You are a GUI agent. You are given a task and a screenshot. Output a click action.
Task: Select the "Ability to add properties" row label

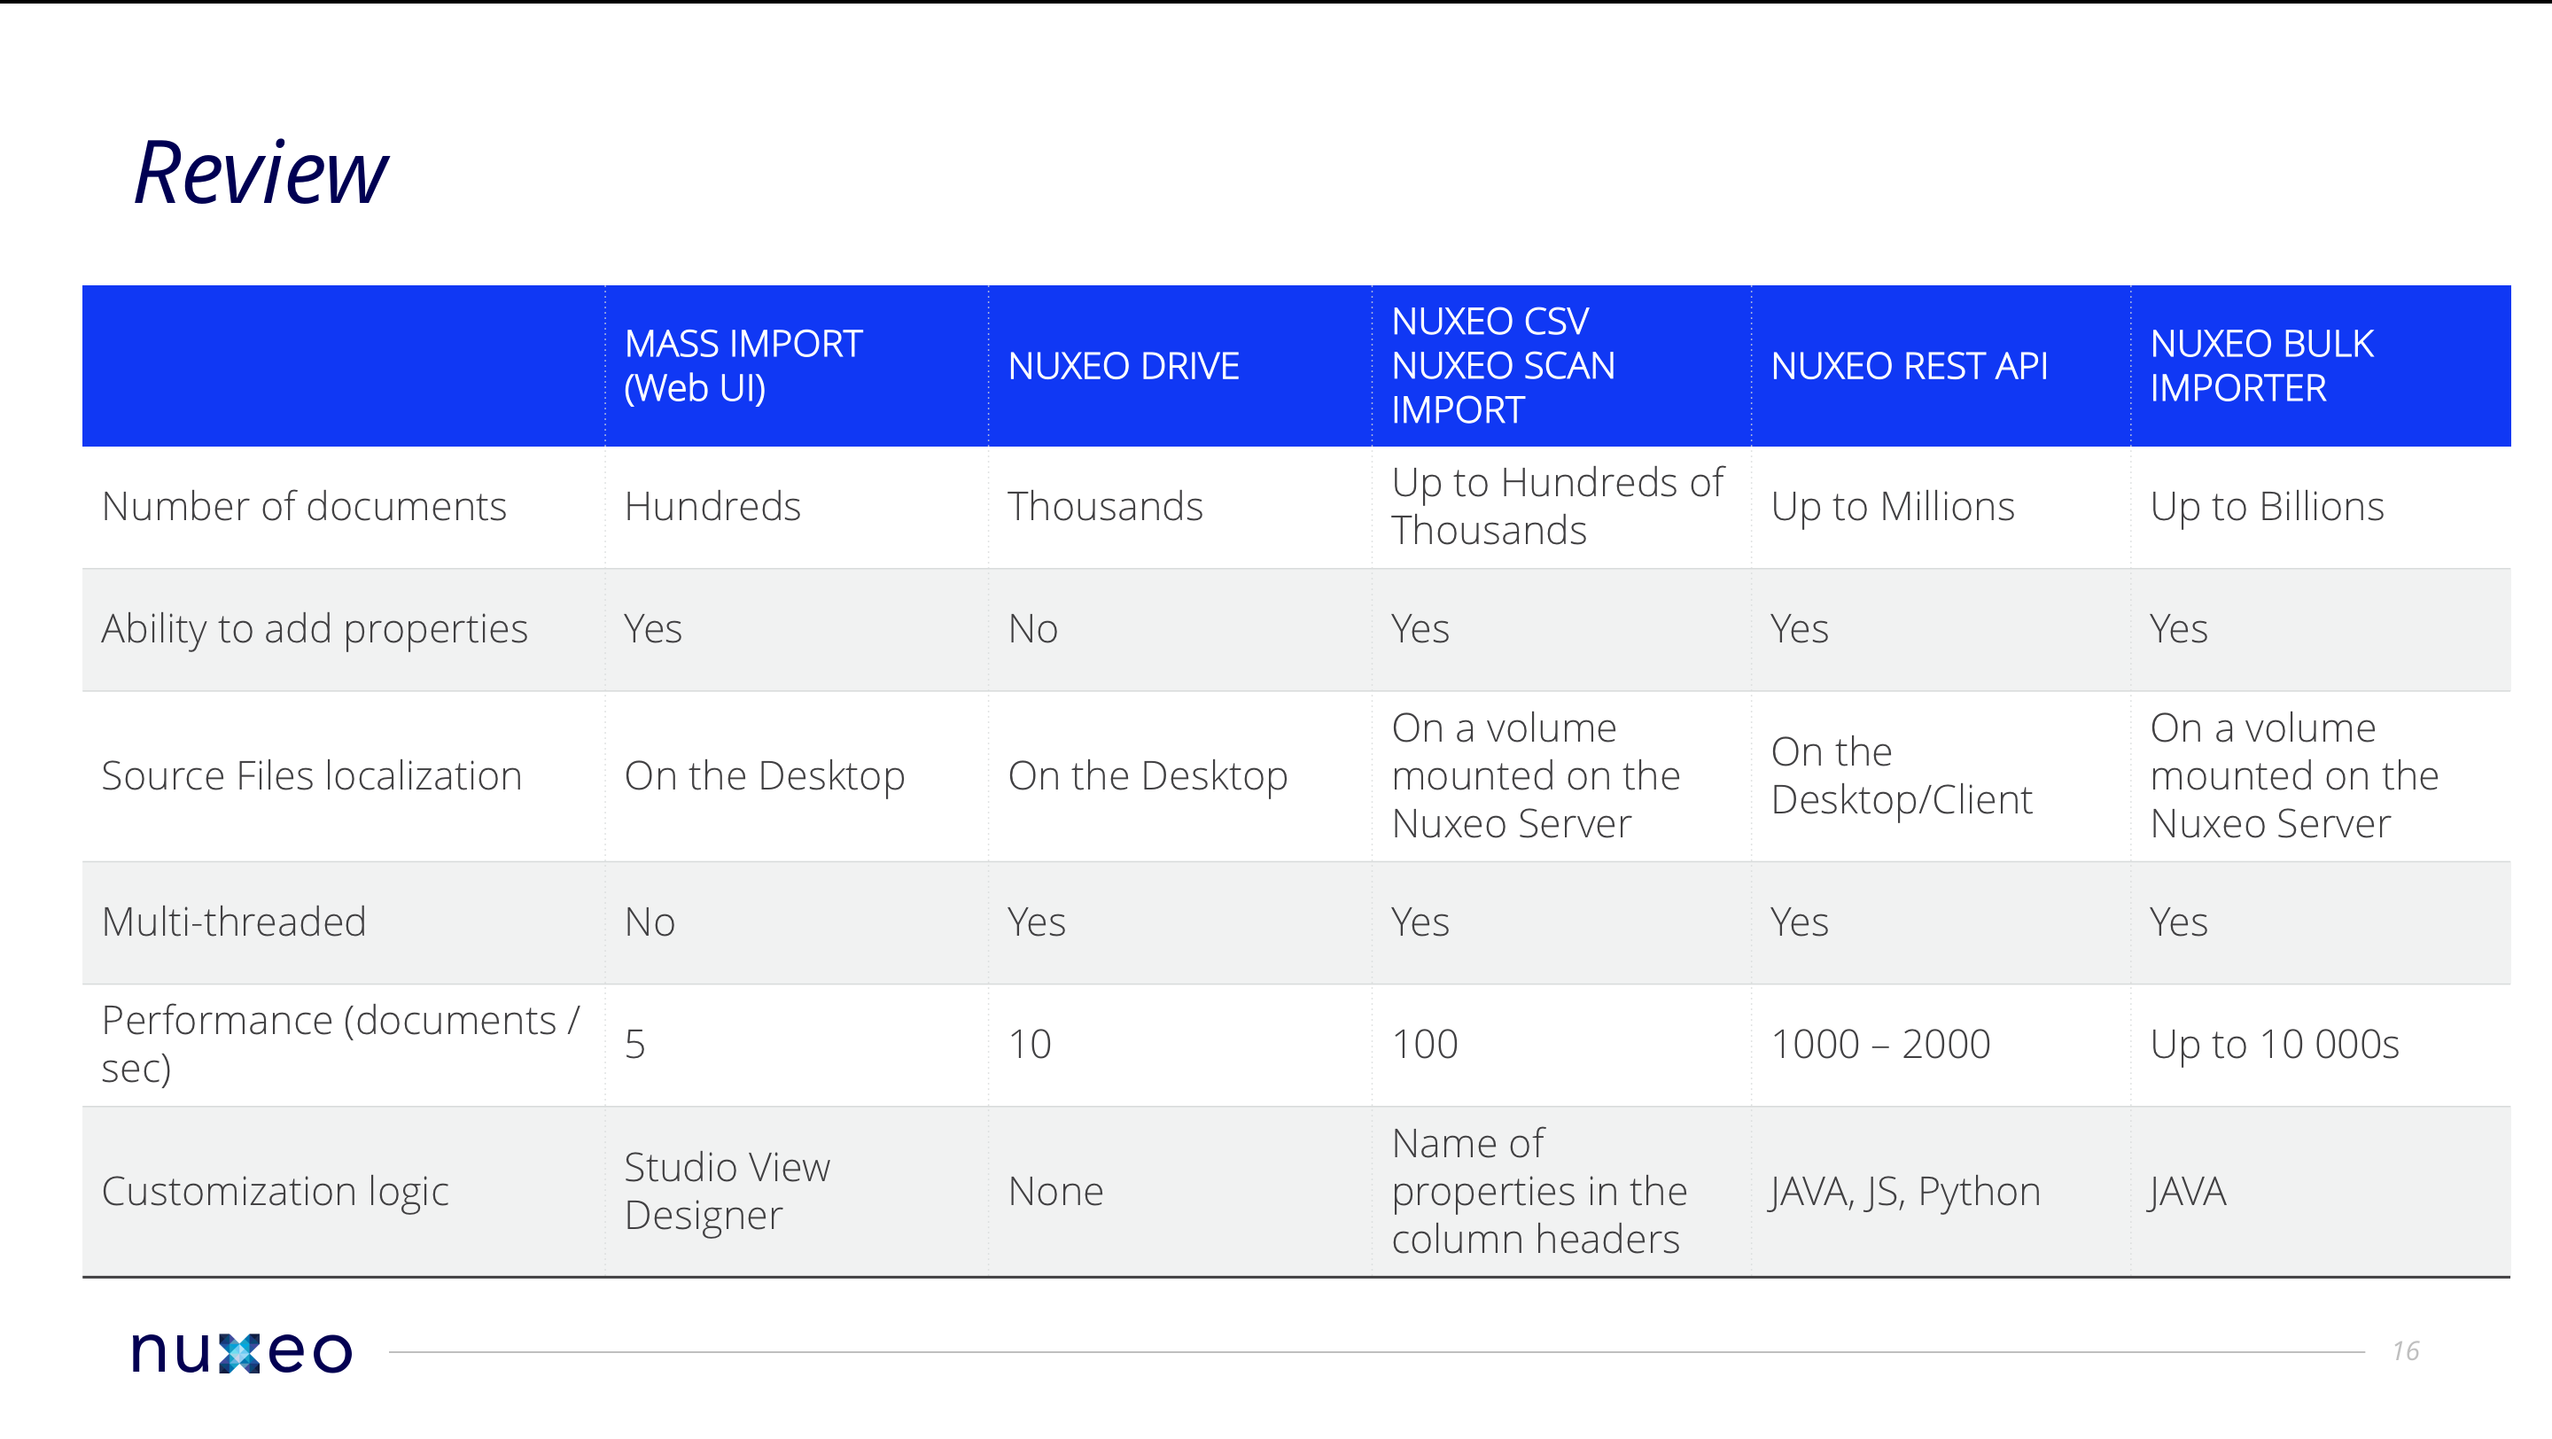314,629
